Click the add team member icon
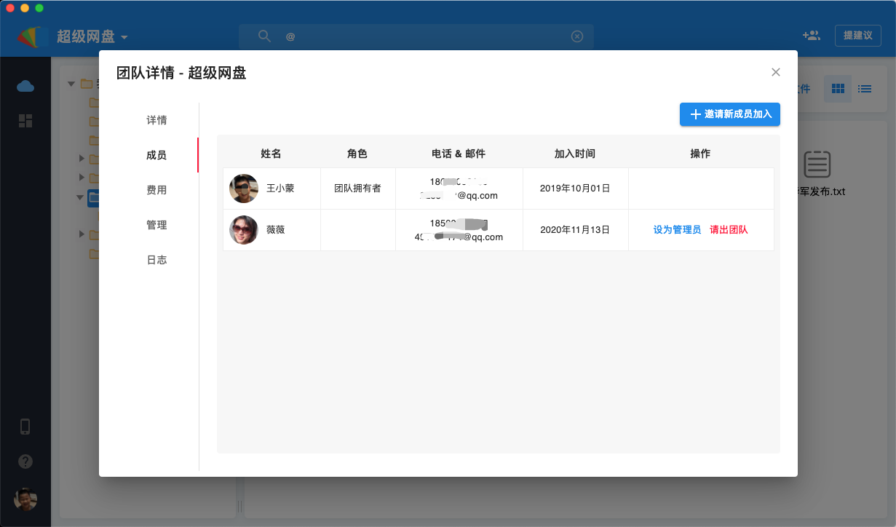The width and height of the screenshot is (896, 527). [x=811, y=36]
